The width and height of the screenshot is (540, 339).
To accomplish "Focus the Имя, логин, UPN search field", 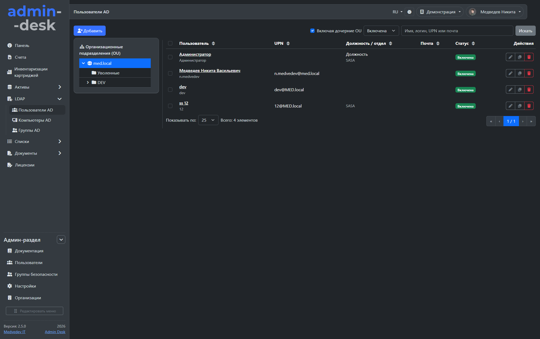I will 457,31.
